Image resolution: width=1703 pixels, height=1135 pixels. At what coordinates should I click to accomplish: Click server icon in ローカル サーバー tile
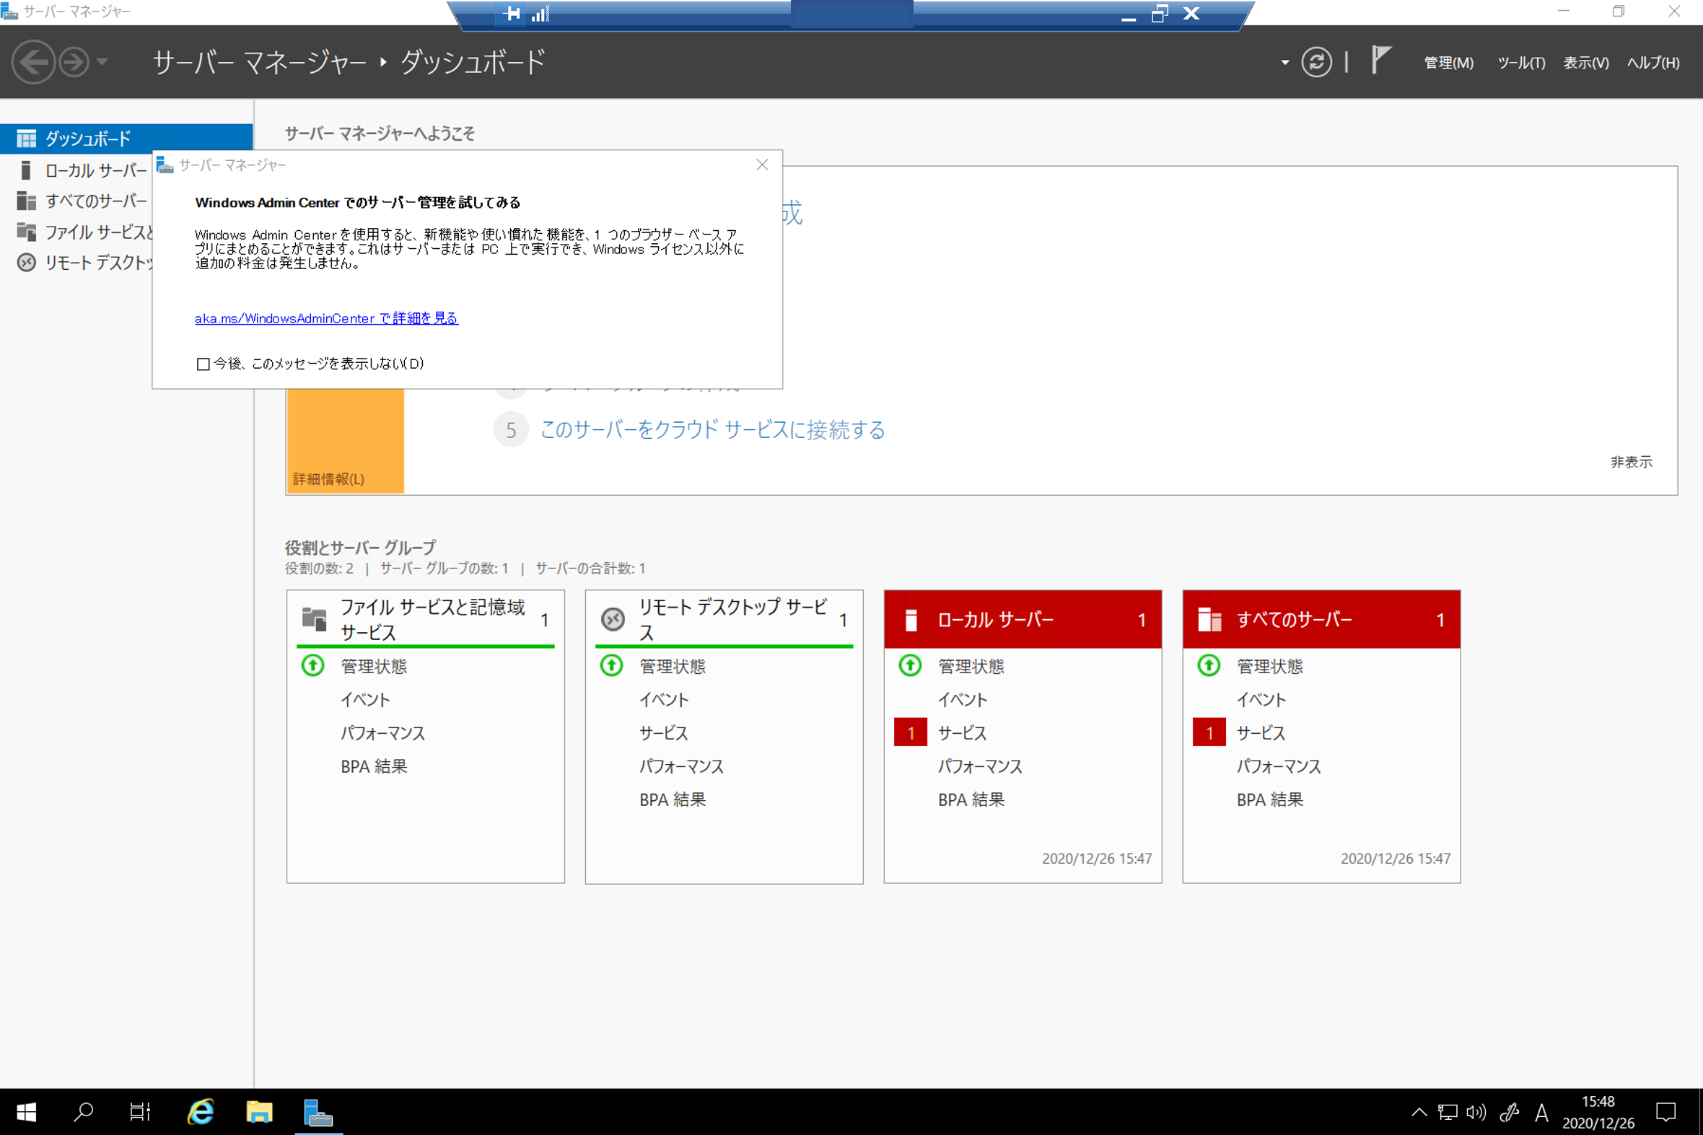click(911, 620)
